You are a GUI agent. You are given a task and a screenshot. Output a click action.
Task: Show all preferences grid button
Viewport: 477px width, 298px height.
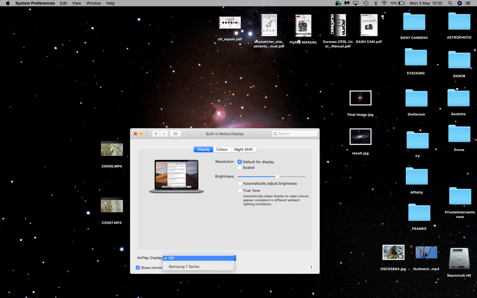(x=176, y=134)
